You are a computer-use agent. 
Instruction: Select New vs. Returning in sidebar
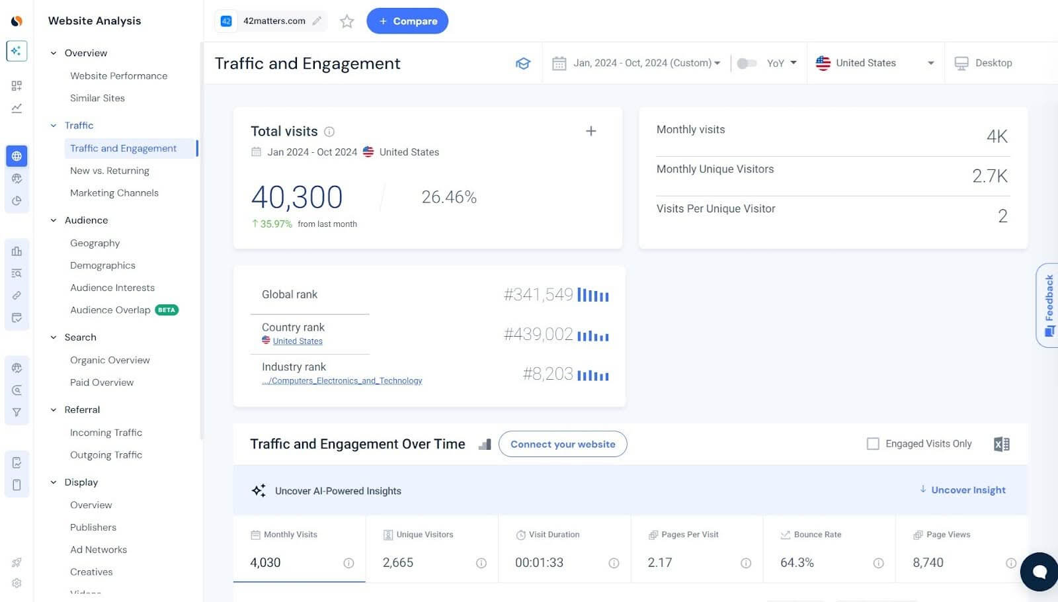[x=109, y=170]
